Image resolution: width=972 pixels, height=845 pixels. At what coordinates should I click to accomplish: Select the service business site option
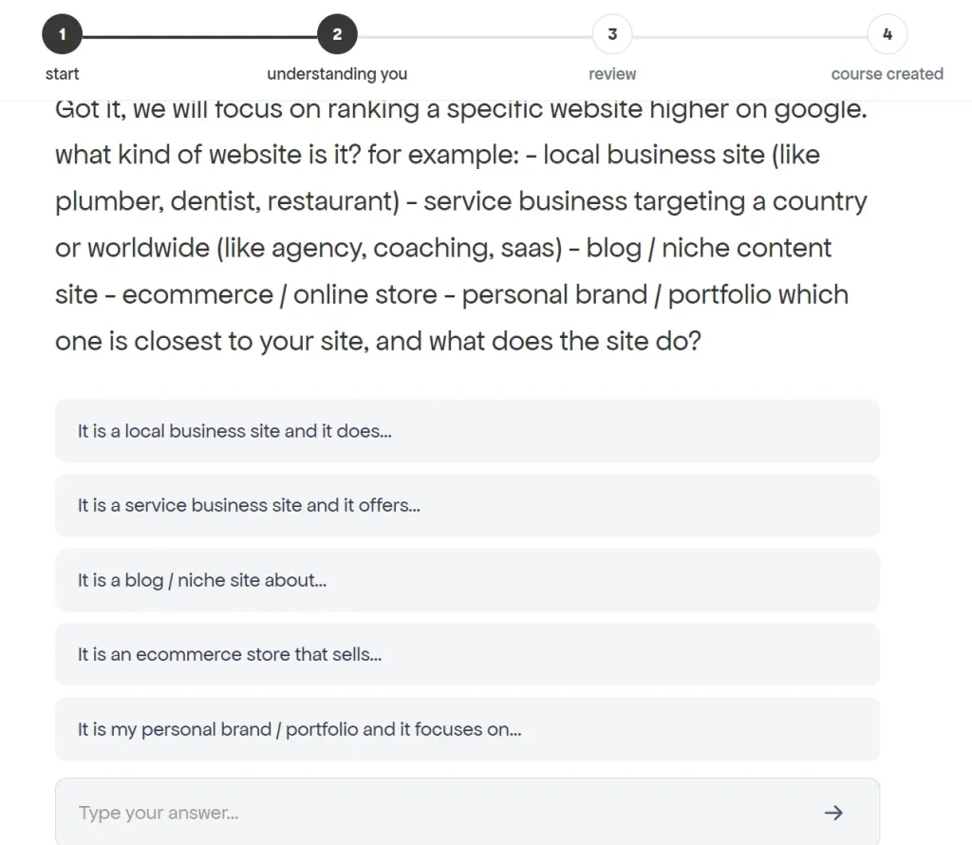click(x=468, y=505)
